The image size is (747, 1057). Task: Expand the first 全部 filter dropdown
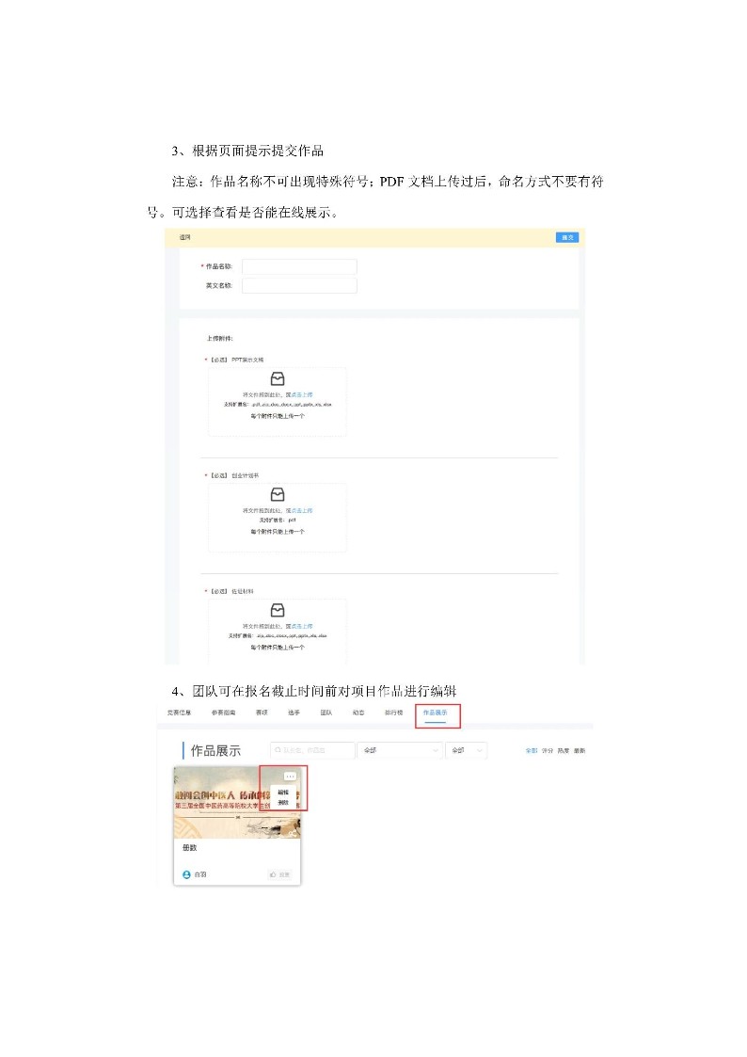click(400, 751)
